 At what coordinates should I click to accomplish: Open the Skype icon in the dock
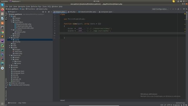(2, 5)
